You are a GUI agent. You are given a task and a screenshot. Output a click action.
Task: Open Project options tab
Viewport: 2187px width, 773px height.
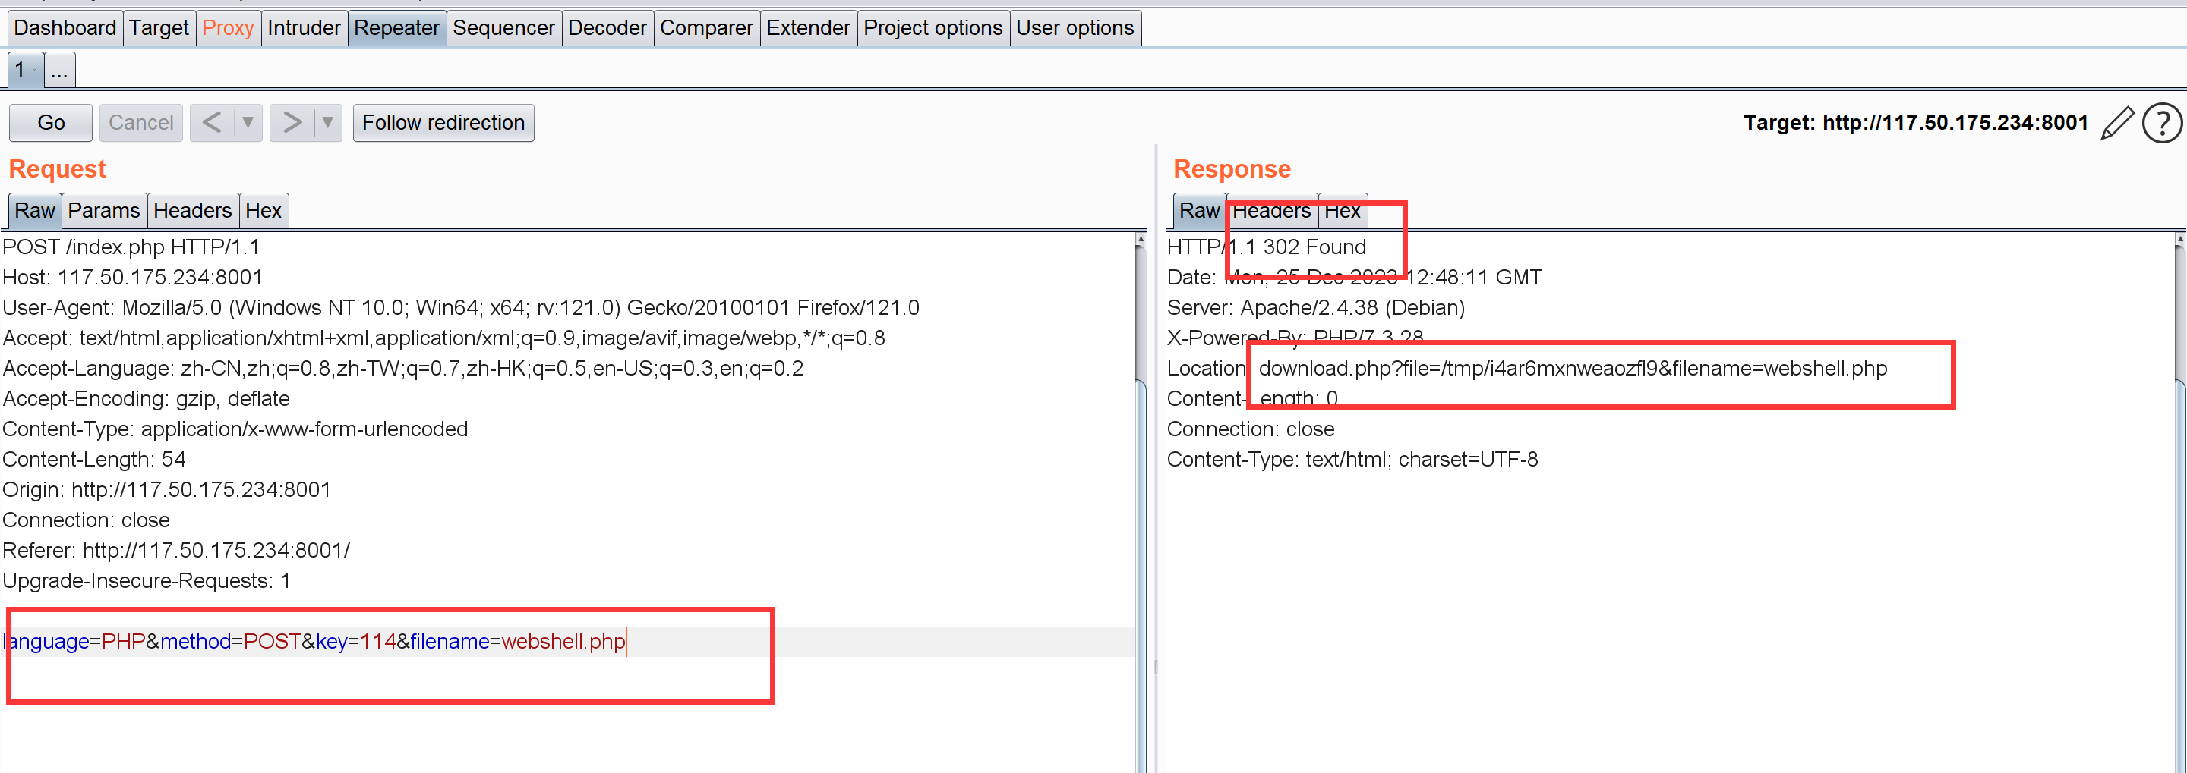pos(933,28)
